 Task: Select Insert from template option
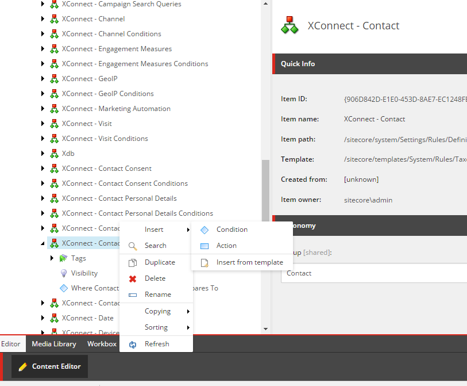coord(242,262)
